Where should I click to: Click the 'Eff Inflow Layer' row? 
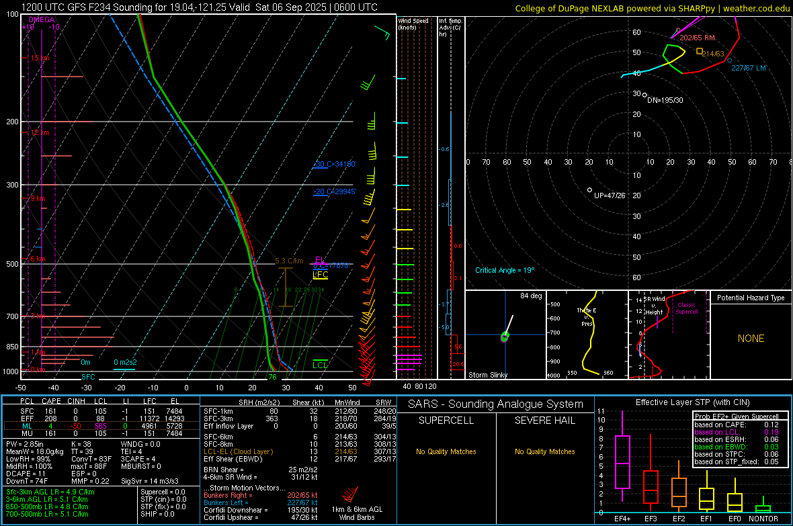tap(298, 426)
